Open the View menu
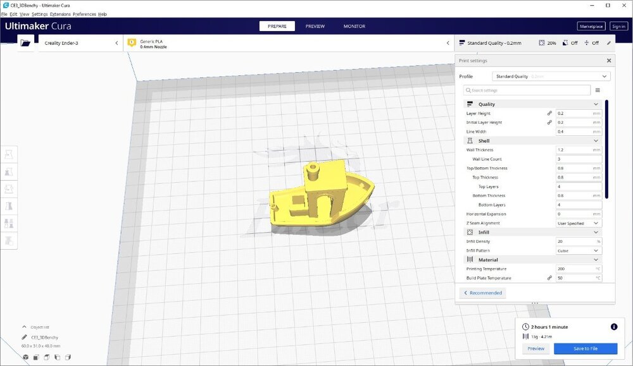 (24, 14)
